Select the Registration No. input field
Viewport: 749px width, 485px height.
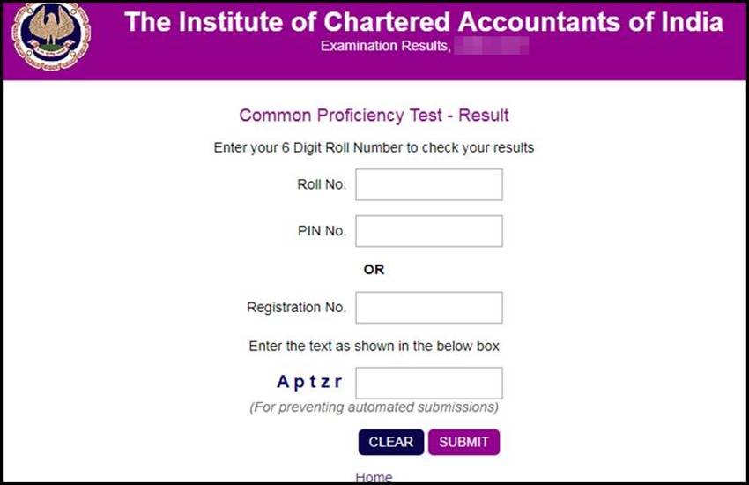(428, 308)
